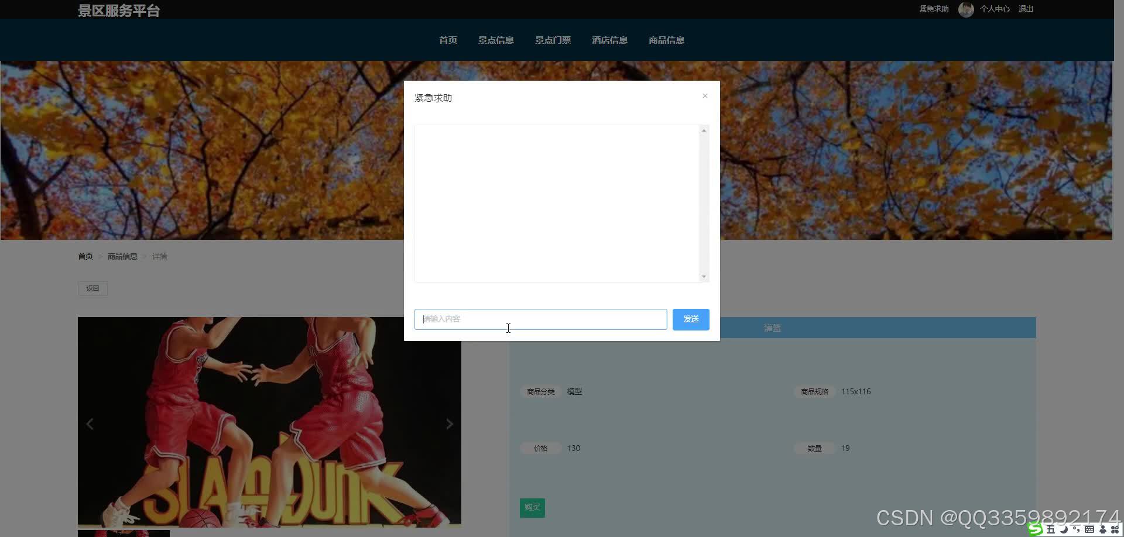Screen dimensions: 1124x537
Task: Click the 商品规格 label
Action: (x=814, y=391)
